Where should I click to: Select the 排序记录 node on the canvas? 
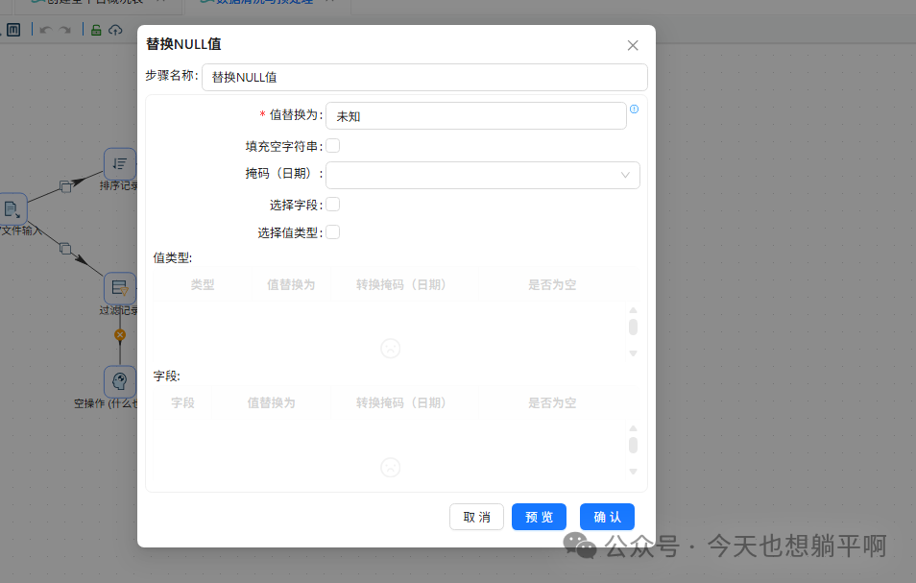coord(120,164)
